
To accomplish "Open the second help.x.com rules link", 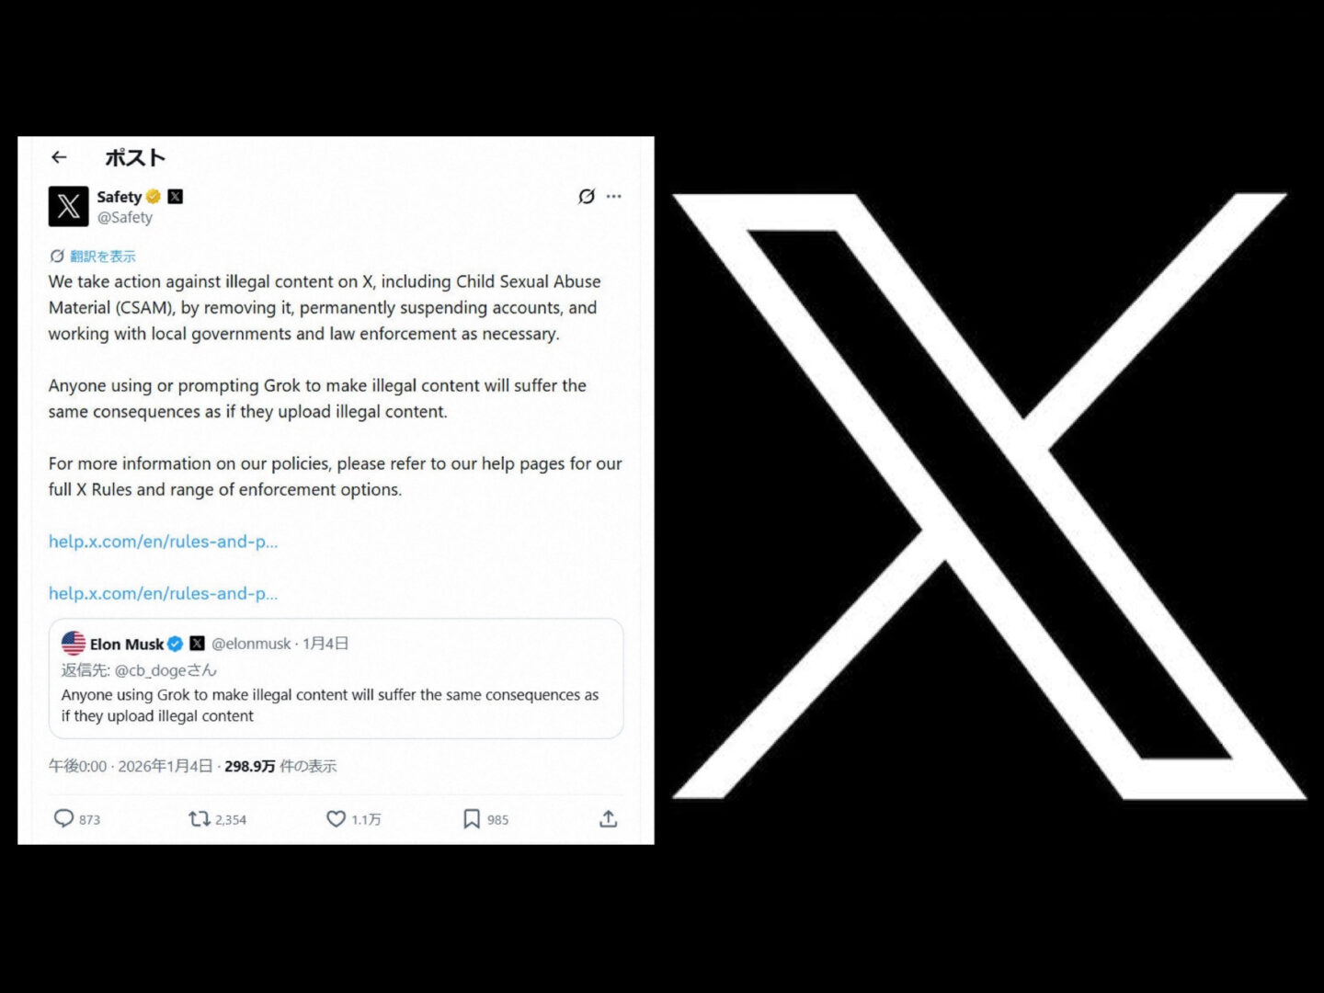I will [x=163, y=593].
